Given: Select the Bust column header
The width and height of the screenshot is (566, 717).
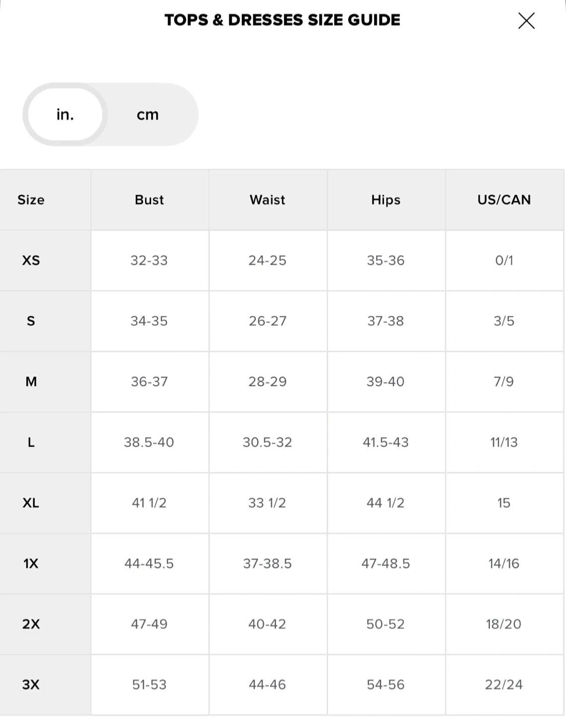Looking at the screenshot, I should (149, 200).
